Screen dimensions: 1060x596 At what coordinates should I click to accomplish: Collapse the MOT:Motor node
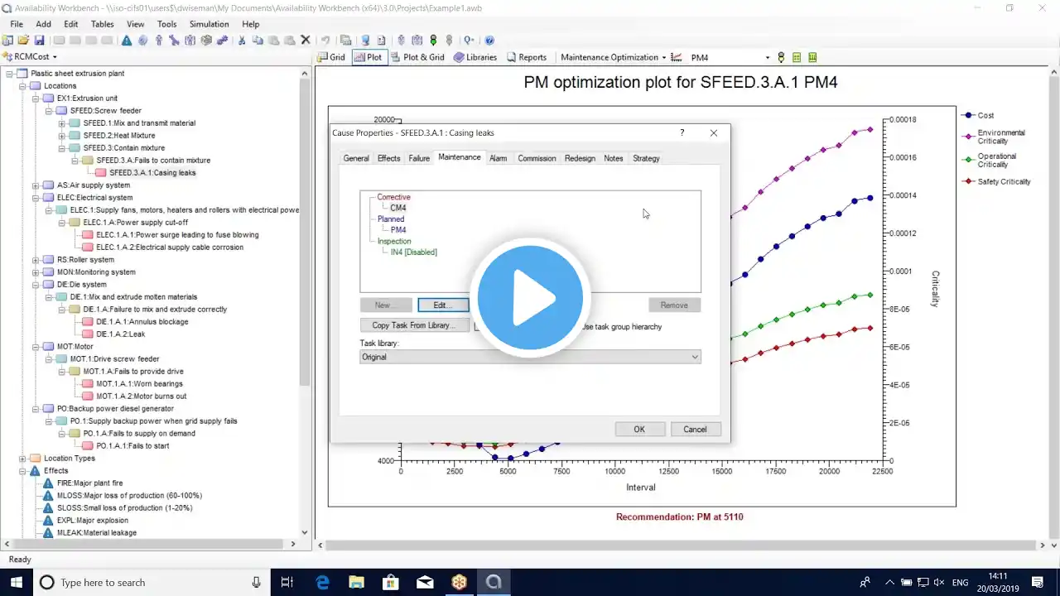pyautogui.click(x=36, y=347)
